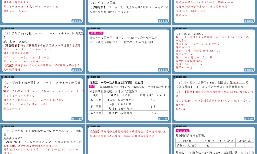Click the 变式训练 badge on the park ticket slide
The height and width of the screenshot is (154, 257).
pos(182,131)
